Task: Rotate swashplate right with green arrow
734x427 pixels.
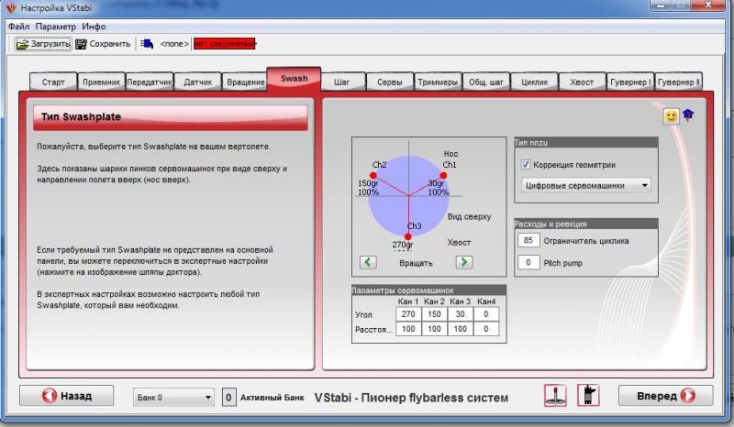Action: point(464,262)
